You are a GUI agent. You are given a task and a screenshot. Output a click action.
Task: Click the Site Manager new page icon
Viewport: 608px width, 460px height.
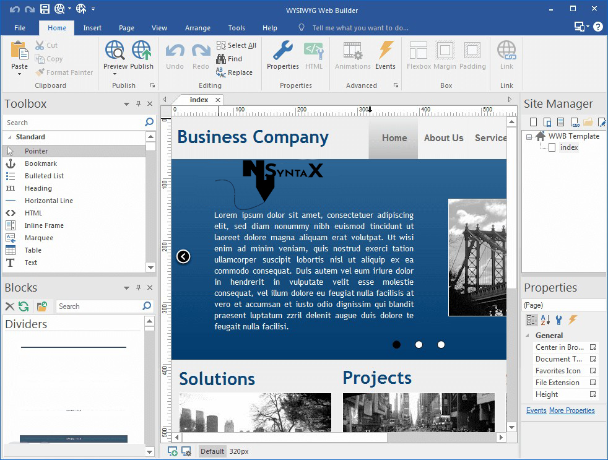pyautogui.click(x=534, y=123)
